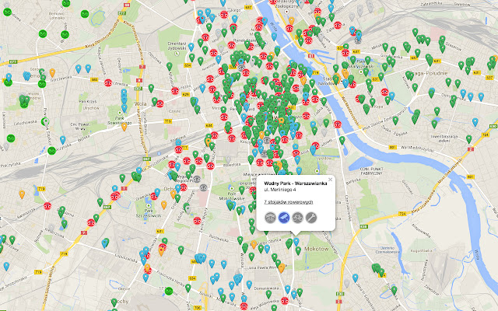498x311 pixels.
Task: Select the orange pin in Park Sowińskiego
Action: [x=123, y=126]
